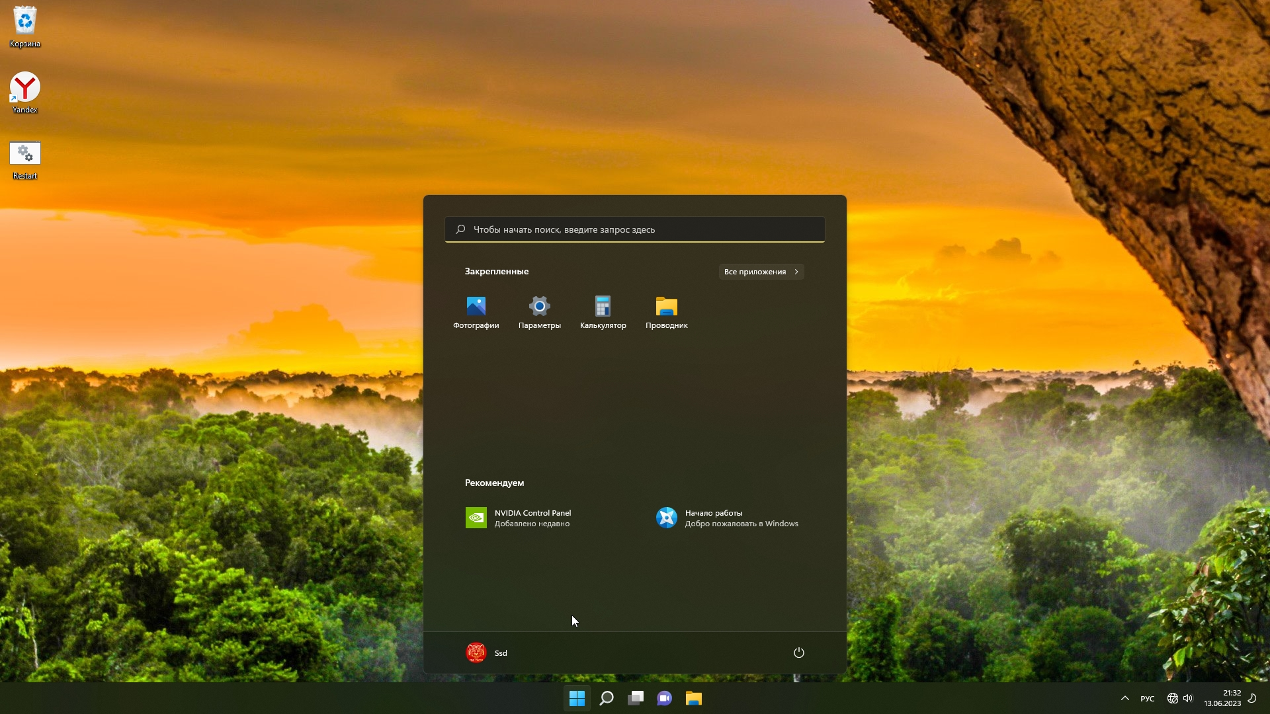Select the Restart shortcut on desktop
This screenshot has height=714, width=1270.
[25, 160]
